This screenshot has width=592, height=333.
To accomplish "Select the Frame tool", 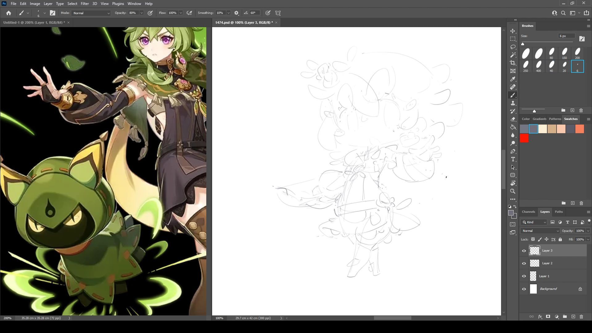I will click(x=513, y=71).
